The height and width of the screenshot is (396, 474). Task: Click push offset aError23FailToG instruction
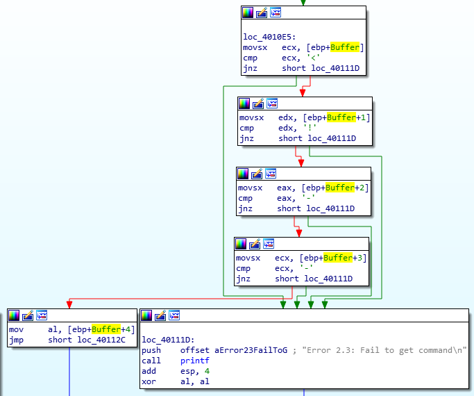(x=214, y=350)
